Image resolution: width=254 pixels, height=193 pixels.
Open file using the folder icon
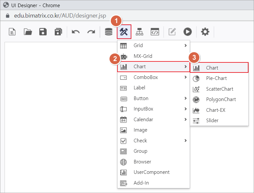pyautogui.click(x=28, y=32)
